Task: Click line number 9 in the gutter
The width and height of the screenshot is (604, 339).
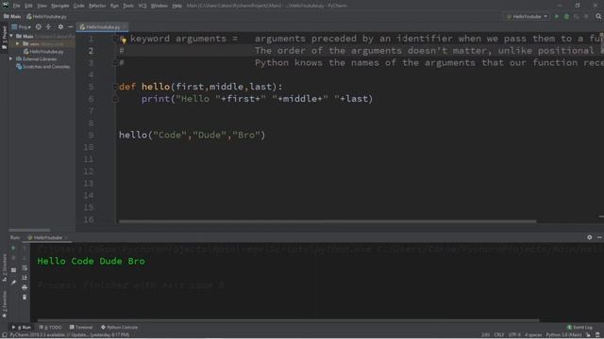Action: point(91,136)
